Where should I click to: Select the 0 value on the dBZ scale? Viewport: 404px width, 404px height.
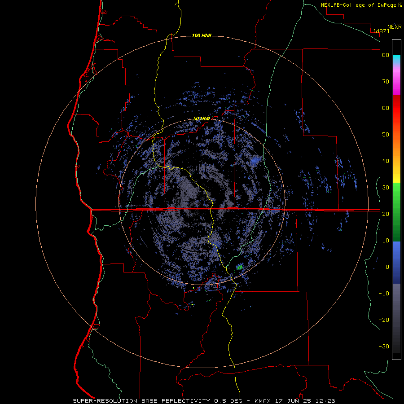coord(387,267)
